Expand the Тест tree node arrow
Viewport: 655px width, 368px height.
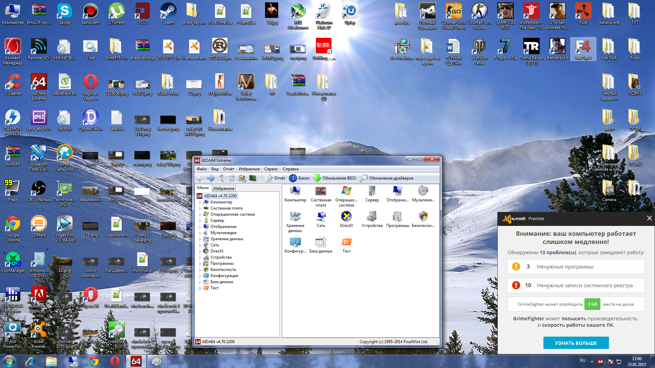[200, 288]
